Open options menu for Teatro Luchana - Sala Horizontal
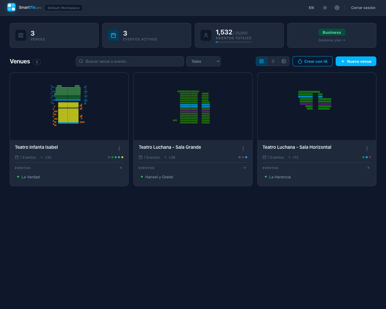This screenshot has width=386, height=309. pos(367,148)
